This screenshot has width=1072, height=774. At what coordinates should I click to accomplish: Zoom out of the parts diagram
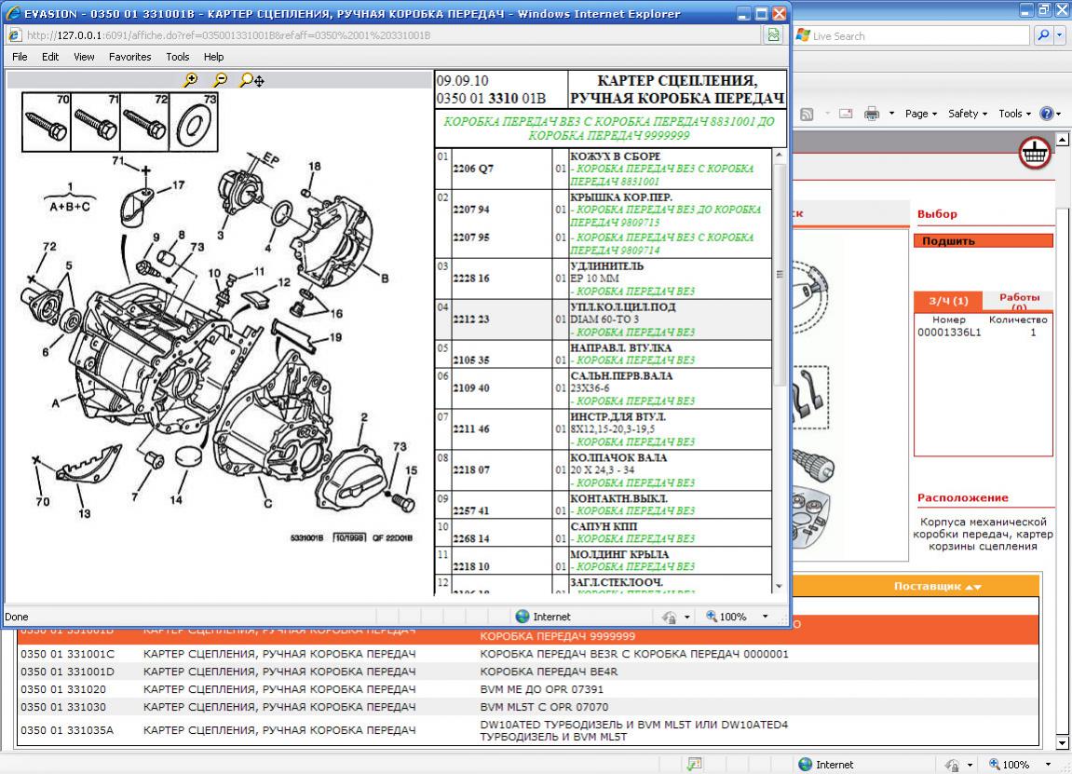pyautogui.click(x=220, y=80)
